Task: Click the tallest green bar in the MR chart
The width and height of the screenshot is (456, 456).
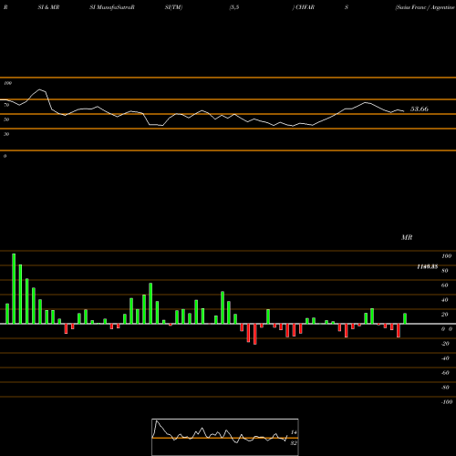Action: (x=14, y=288)
